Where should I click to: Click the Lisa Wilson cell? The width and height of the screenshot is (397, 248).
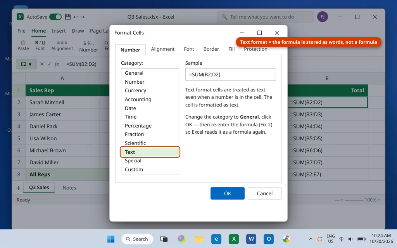62,138
